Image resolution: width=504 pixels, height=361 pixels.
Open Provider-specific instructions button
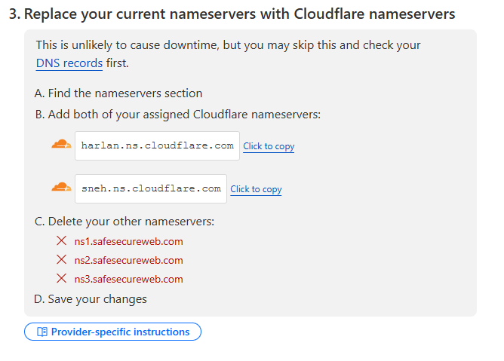coord(113,332)
